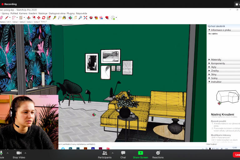The image size is (240, 160).
Task: Select the Move tool
Action: [x=39, y=18]
